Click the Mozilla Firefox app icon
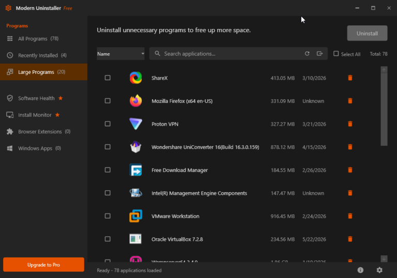397x278 pixels. pos(136,101)
